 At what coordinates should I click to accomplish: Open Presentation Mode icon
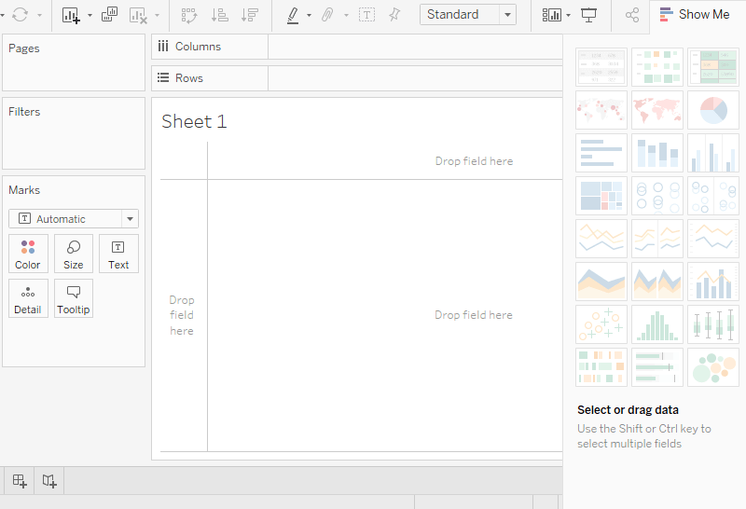click(589, 15)
